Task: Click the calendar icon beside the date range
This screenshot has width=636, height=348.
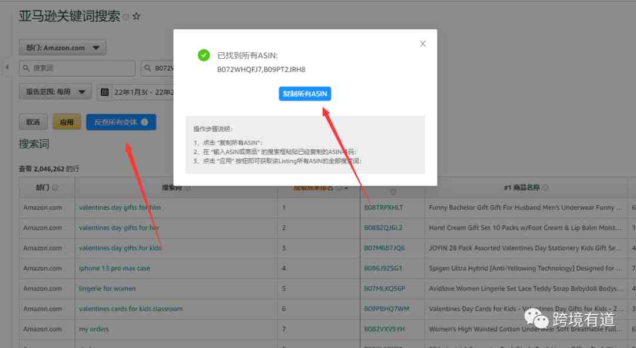Action: coord(104,92)
